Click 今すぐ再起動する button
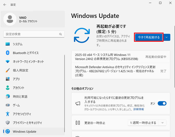 [x=149, y=37]
